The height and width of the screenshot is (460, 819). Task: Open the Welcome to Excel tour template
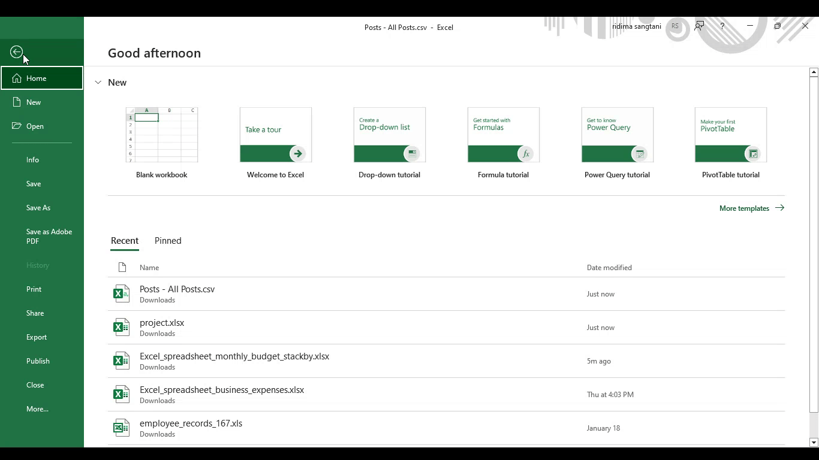click(x=276, y=143)
